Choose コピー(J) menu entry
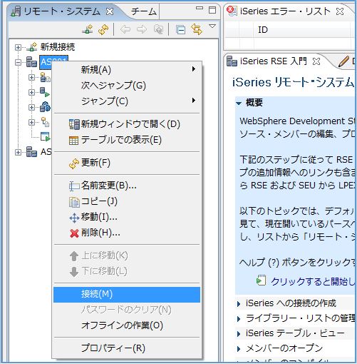 click(127, 201)
